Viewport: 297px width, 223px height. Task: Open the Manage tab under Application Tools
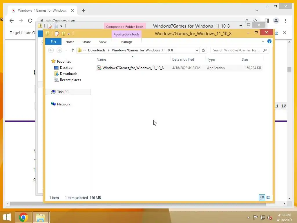126,42
